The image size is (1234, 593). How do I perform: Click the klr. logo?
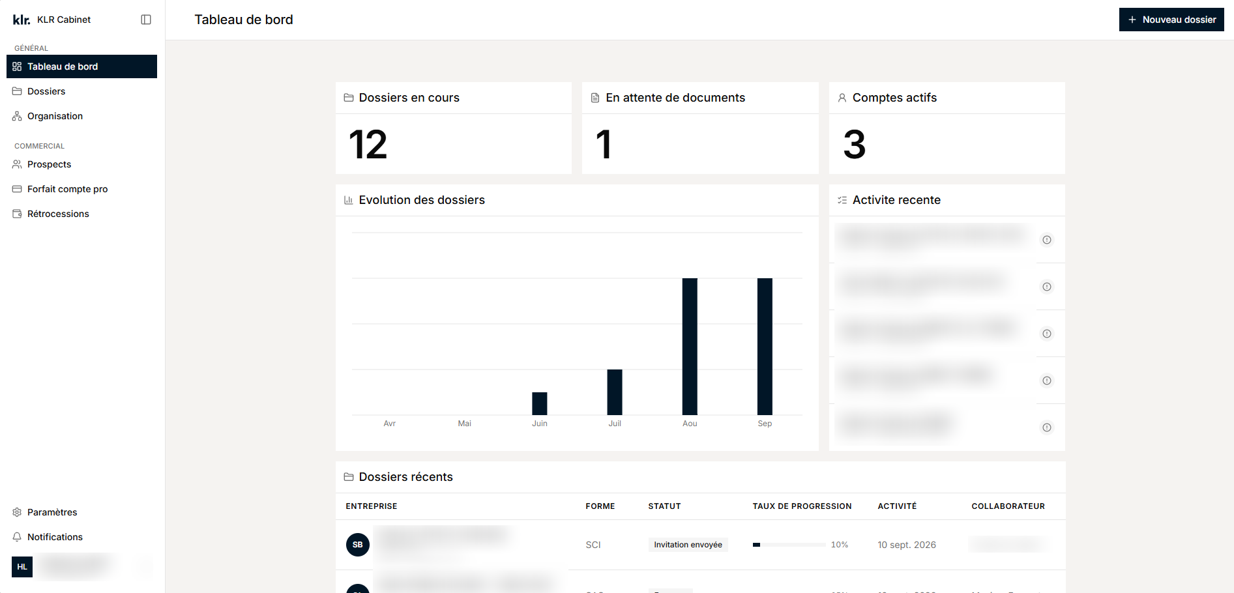click(x=22, y=20)
